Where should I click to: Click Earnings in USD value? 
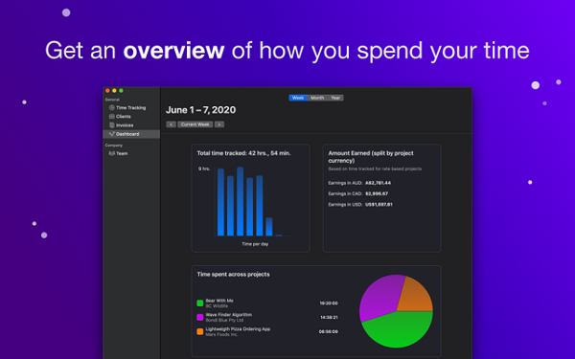pyautogui.click(x=379, y=205)
